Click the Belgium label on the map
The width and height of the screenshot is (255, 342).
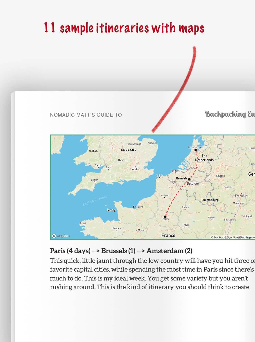click(x=193, y=183)
